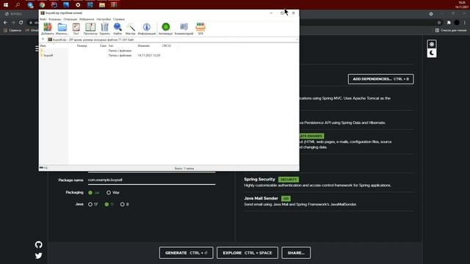
Task: Open the Twitter bird icon on Spring Initializr
Action: 38,256
